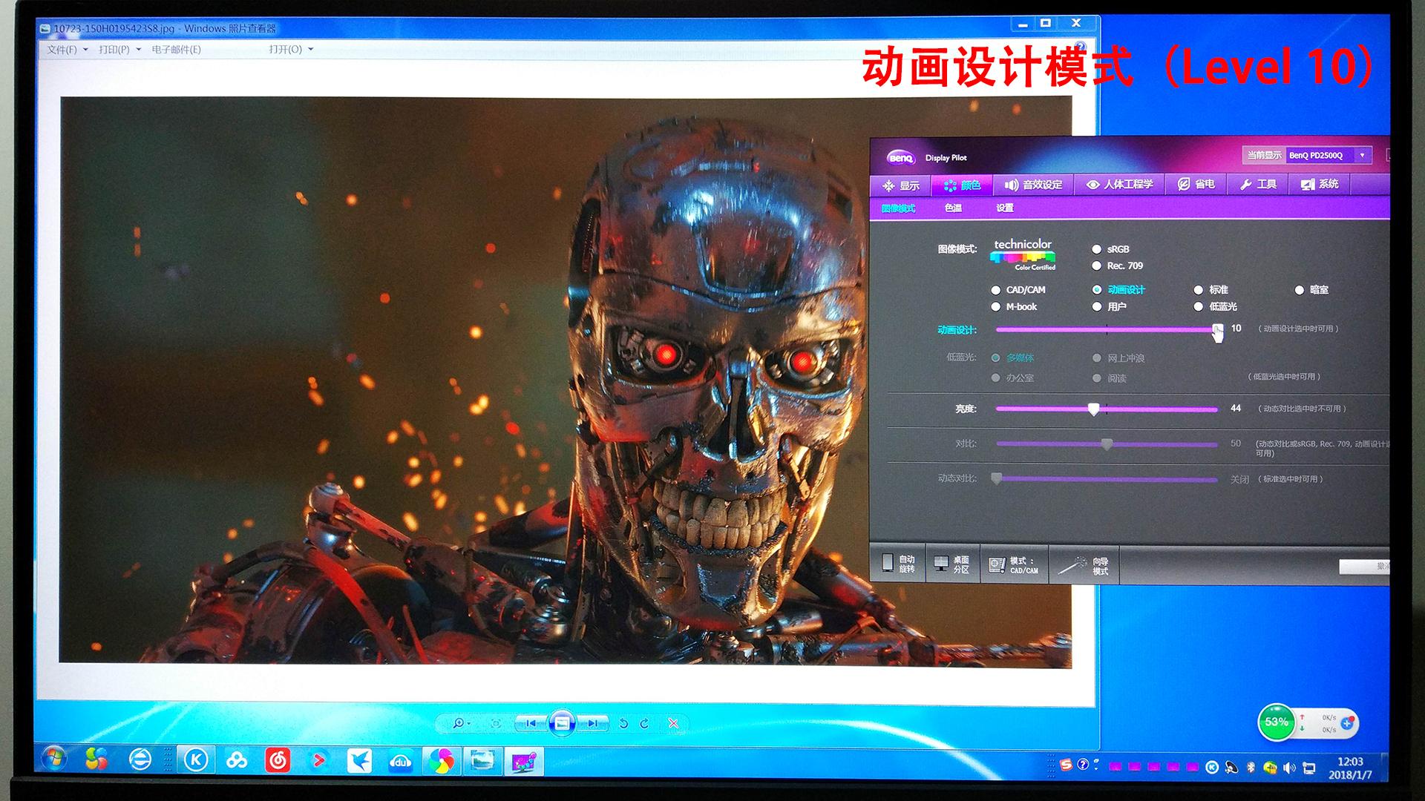Go to the next photo
This screenshot has width=1425, height=801.
pos(593,723)
